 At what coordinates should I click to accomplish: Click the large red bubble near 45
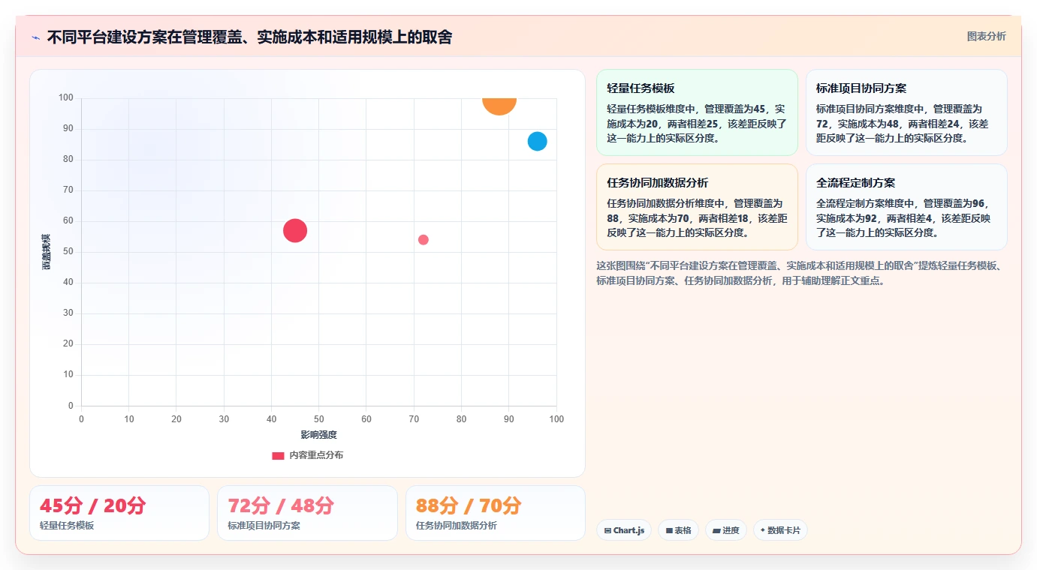pyautogui.click(x=295, y=230)
